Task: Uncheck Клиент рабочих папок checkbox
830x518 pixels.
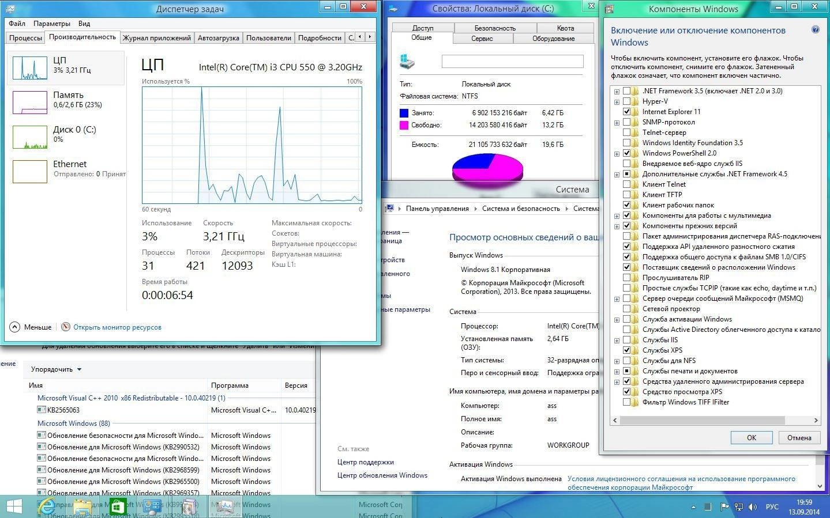Action: pyautogui.click(x=626, y=205)
